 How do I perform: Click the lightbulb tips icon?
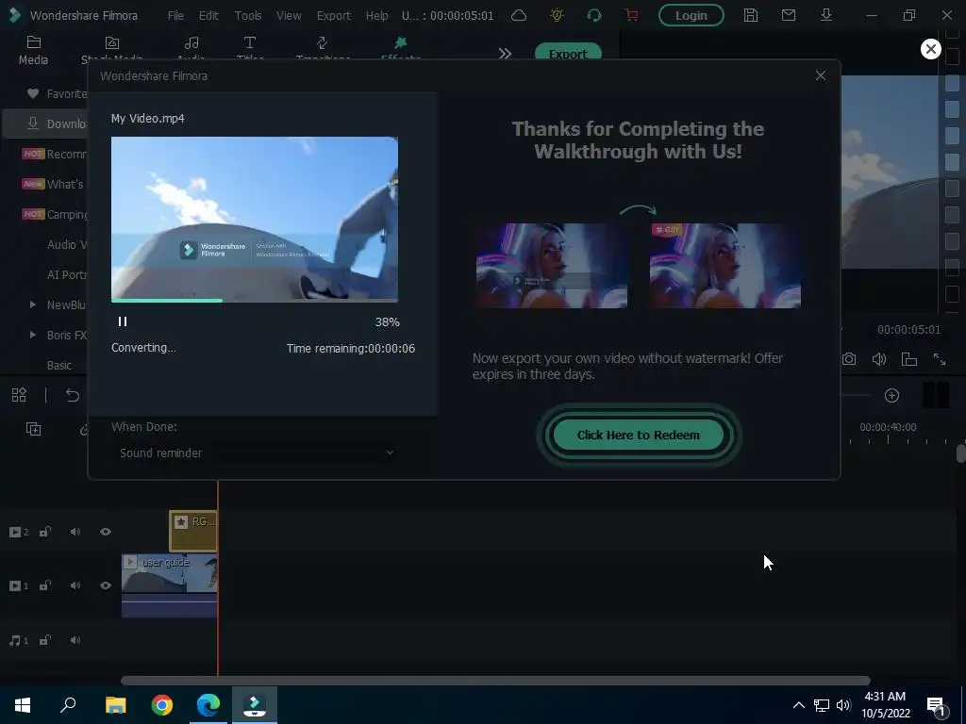557,15
